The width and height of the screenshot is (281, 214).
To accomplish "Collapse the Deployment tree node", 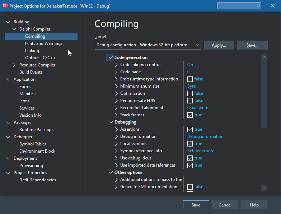I will coord(8,158).
